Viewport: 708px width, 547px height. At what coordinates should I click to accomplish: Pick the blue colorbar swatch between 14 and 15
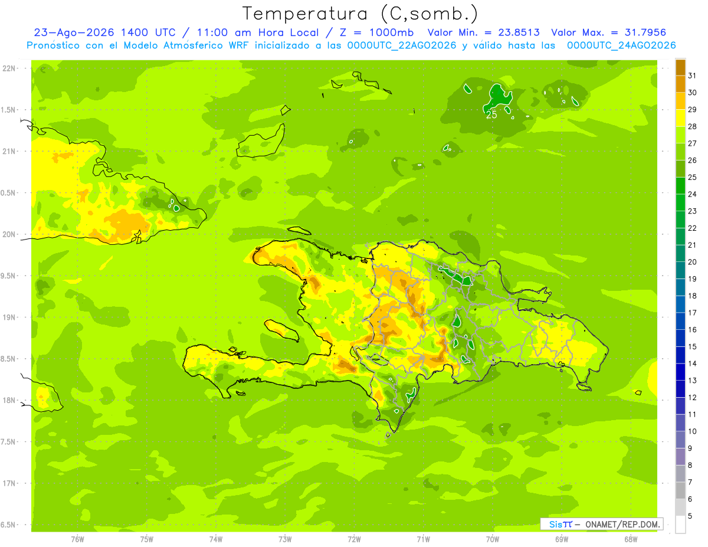[680, 355]
